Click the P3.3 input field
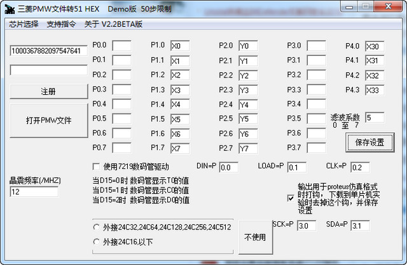The image size is (407, 265). coord(317,90)
